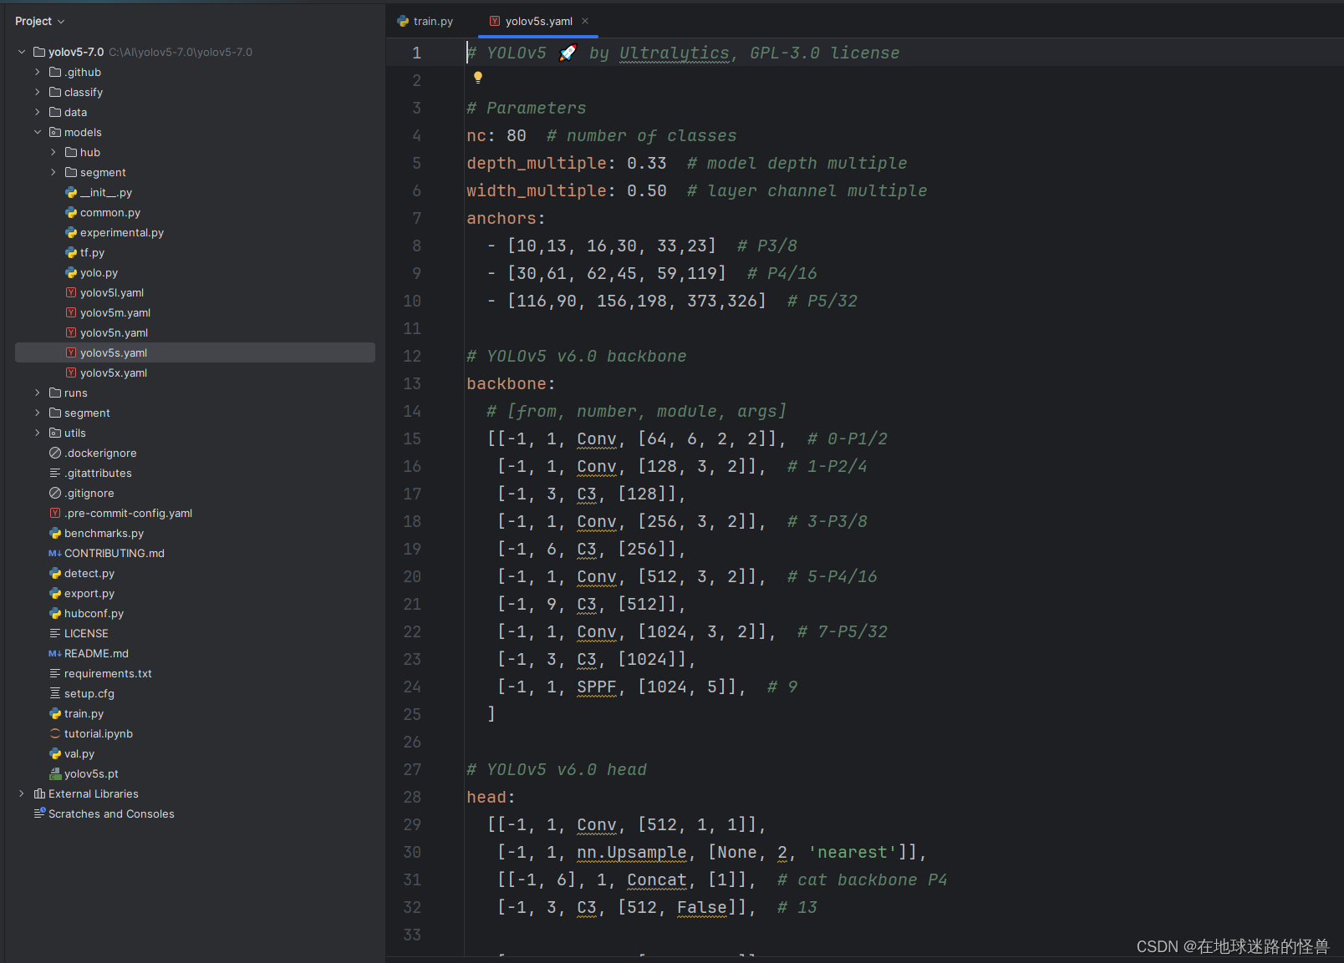Click the README.md markdown icon
1344x963 pixels.
(55, 653)
